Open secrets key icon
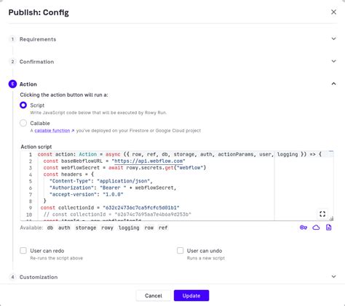The width and height of the screenshot is (345, 306). click(304, 228)
